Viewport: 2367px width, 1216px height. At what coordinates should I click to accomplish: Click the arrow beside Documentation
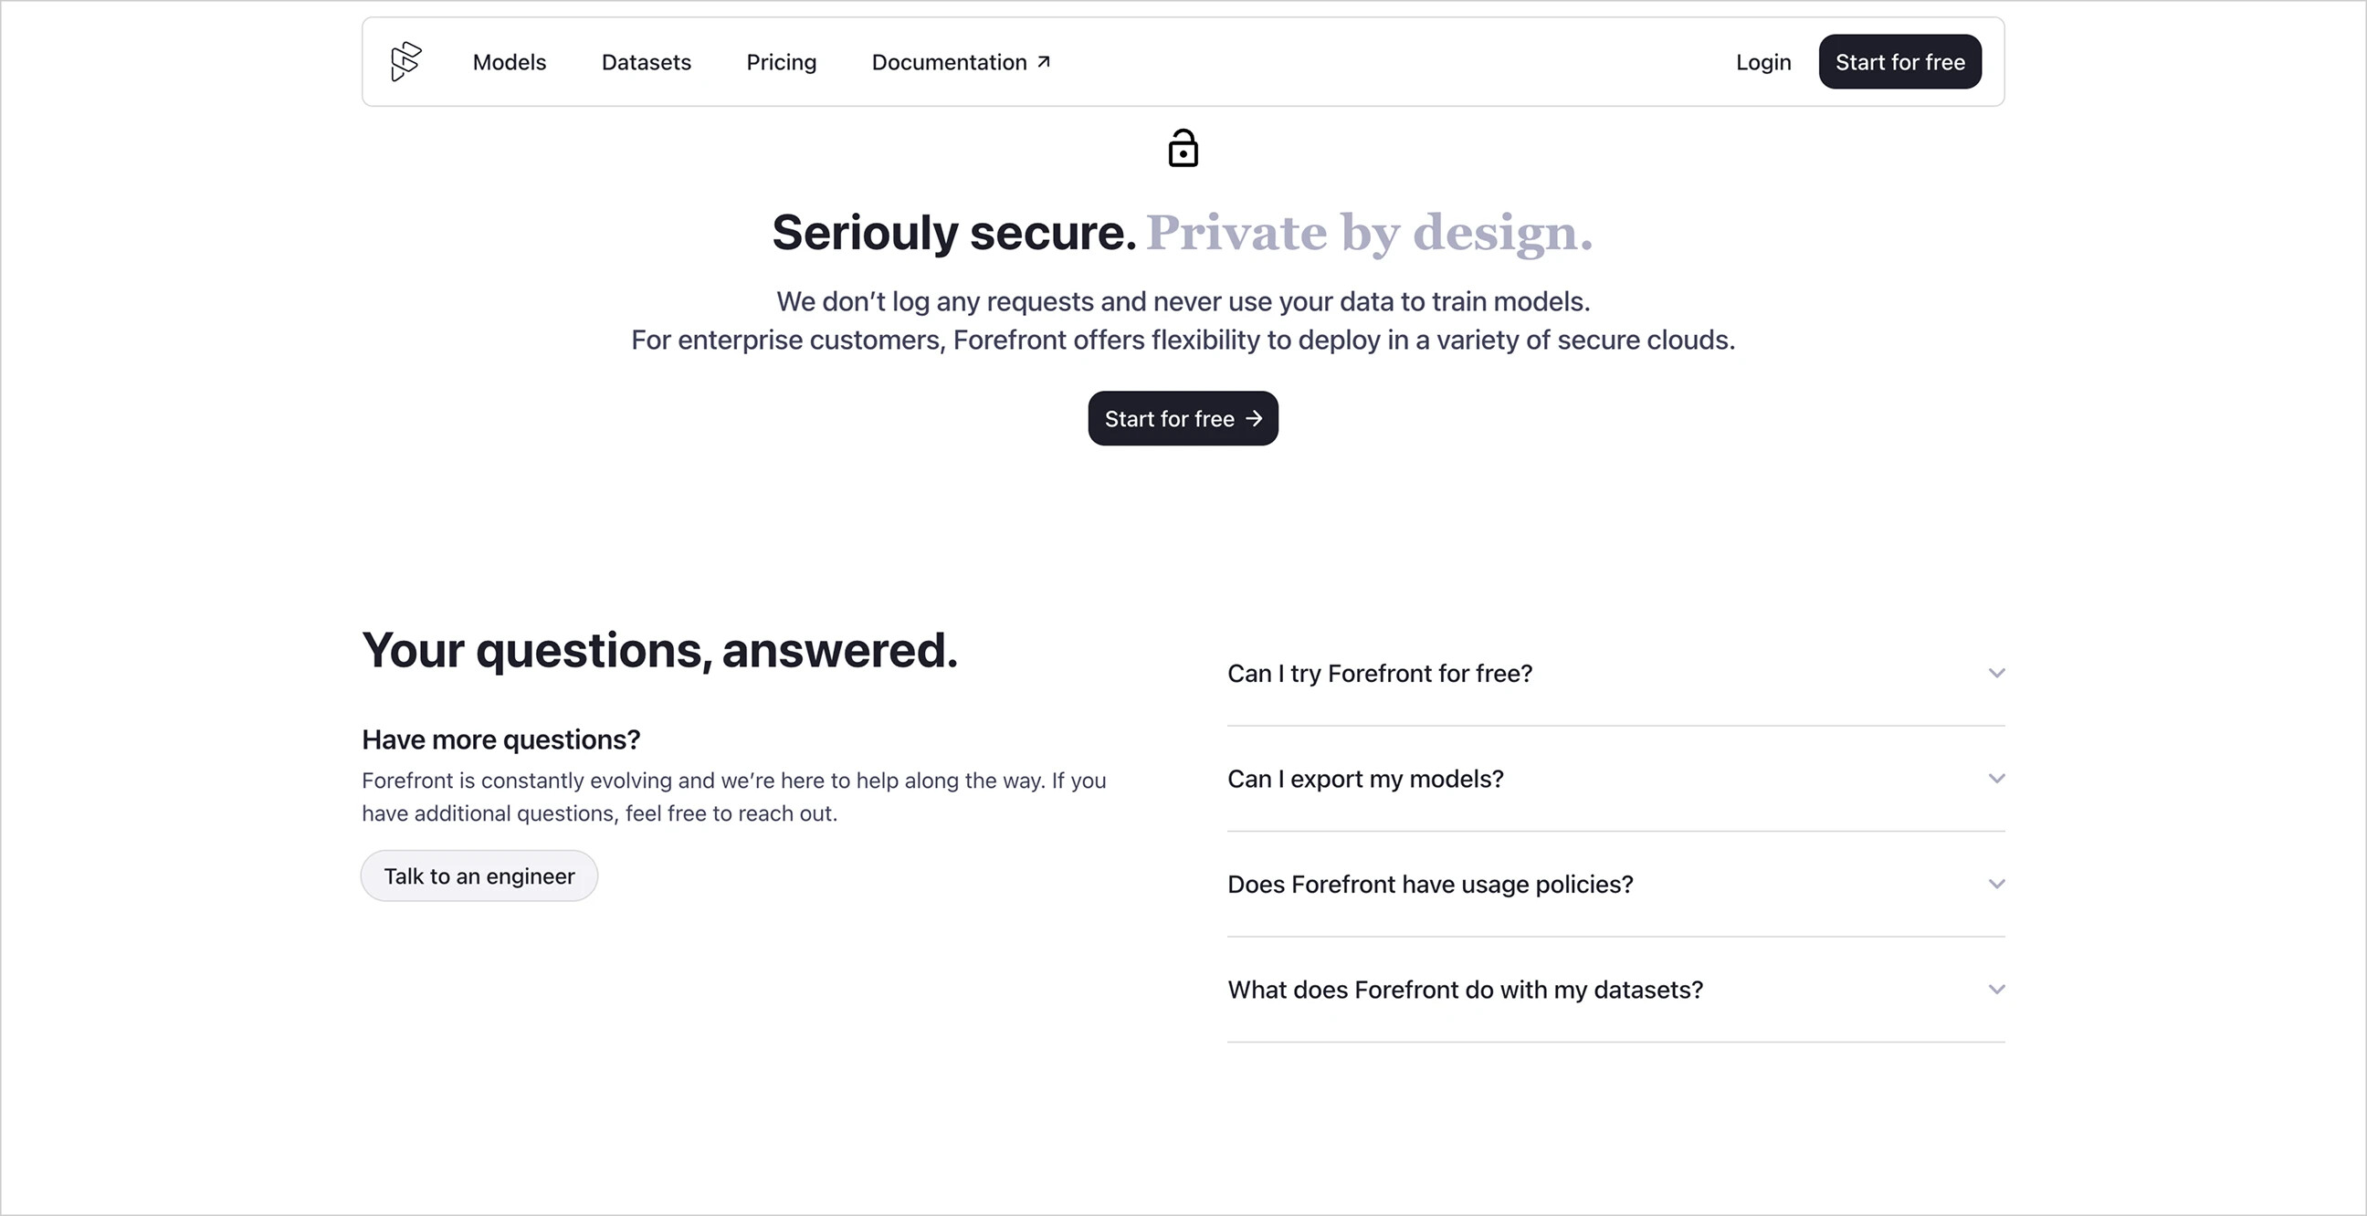1043,61
